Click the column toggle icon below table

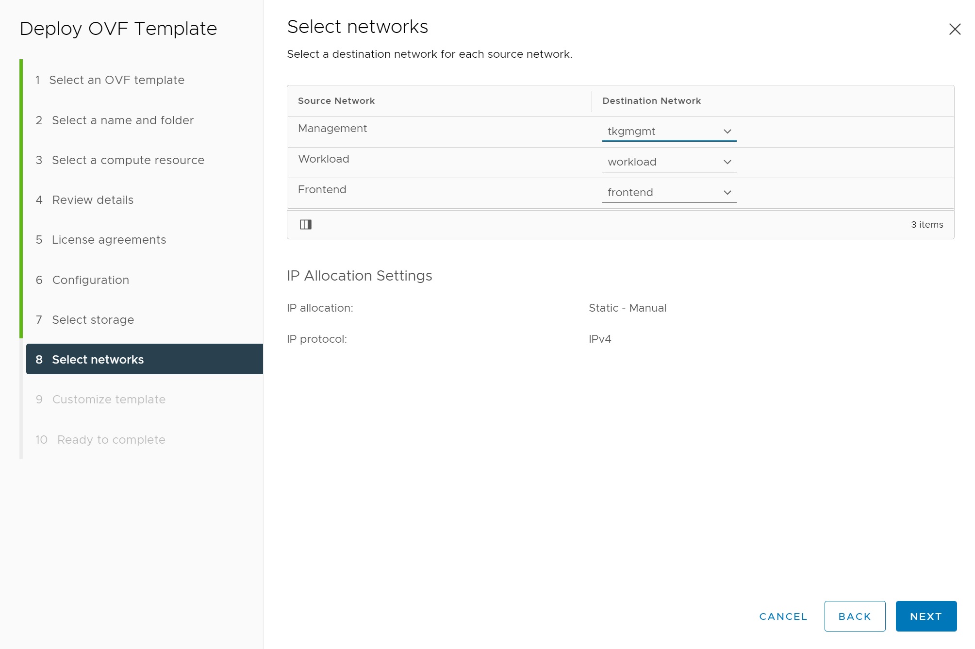click(305, 224)
